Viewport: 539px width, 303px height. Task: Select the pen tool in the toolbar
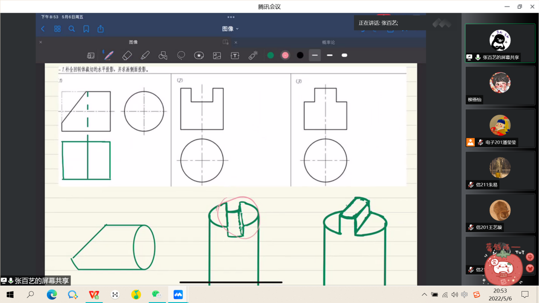tap(108, 55)
